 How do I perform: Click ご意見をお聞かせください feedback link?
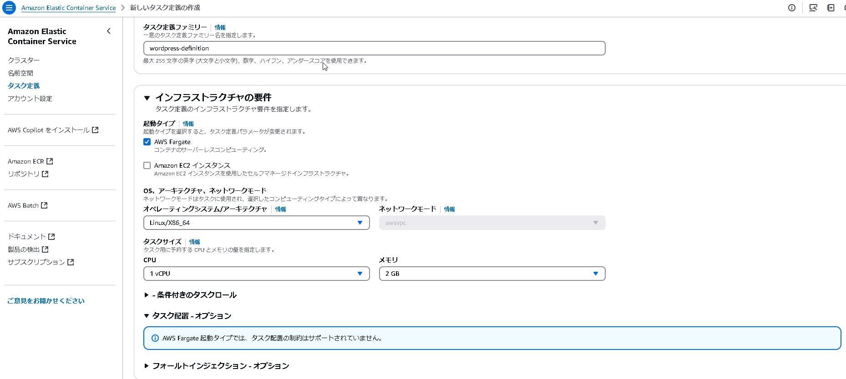[46, 301]
